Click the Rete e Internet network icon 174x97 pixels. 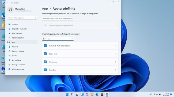click(9, 33)
